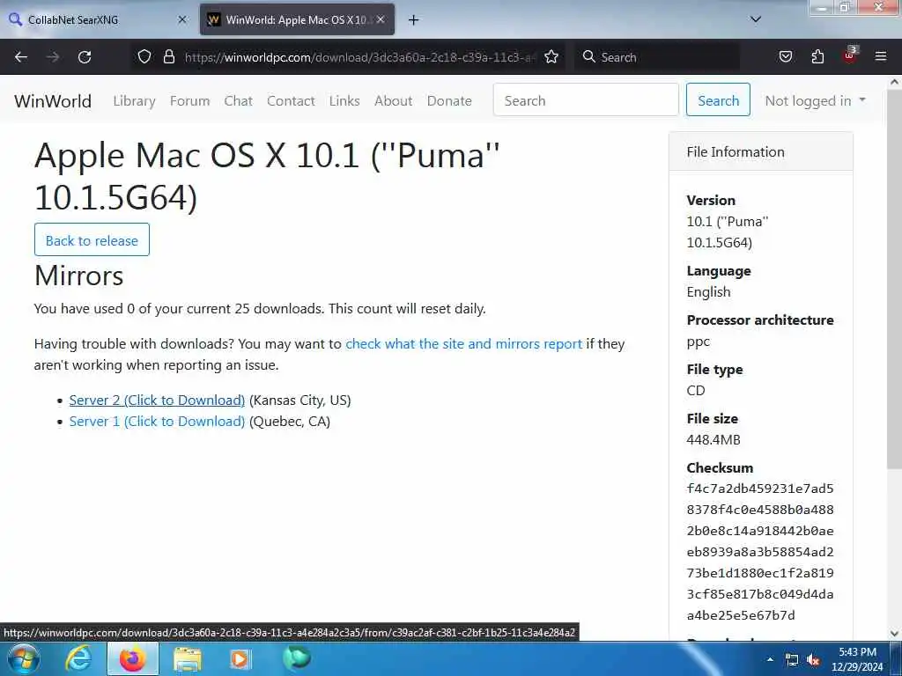
Task: Open the Library menu item
Action: coord(134,101)
